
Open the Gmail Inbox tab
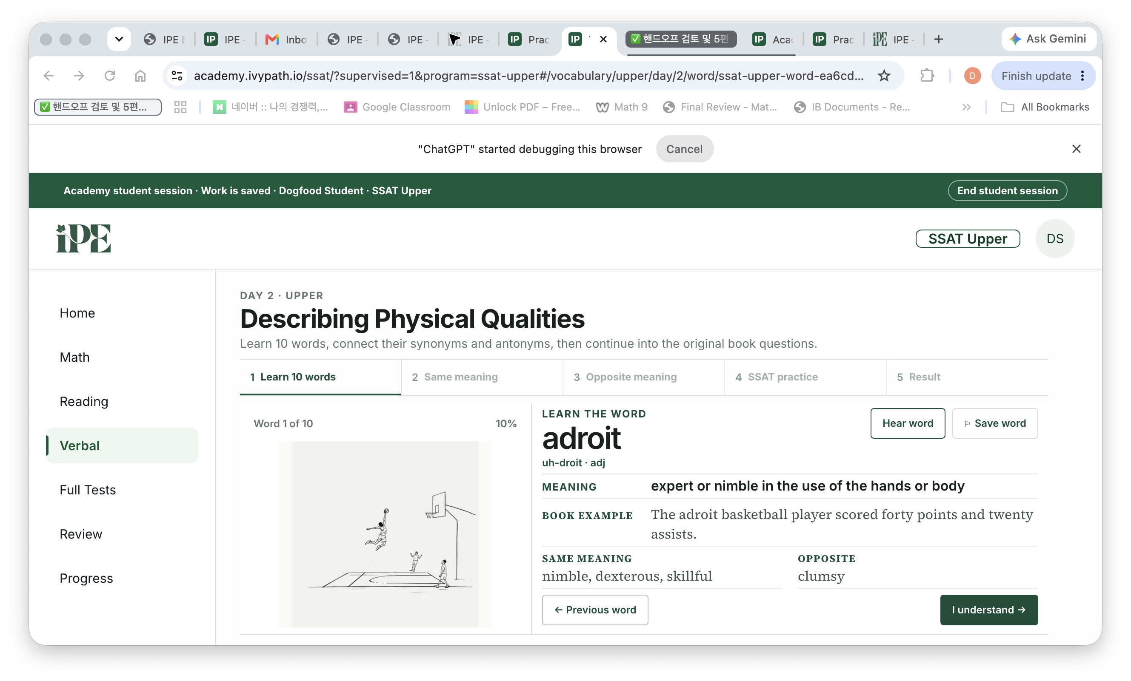pyautogui.click(x=286, y=40)
